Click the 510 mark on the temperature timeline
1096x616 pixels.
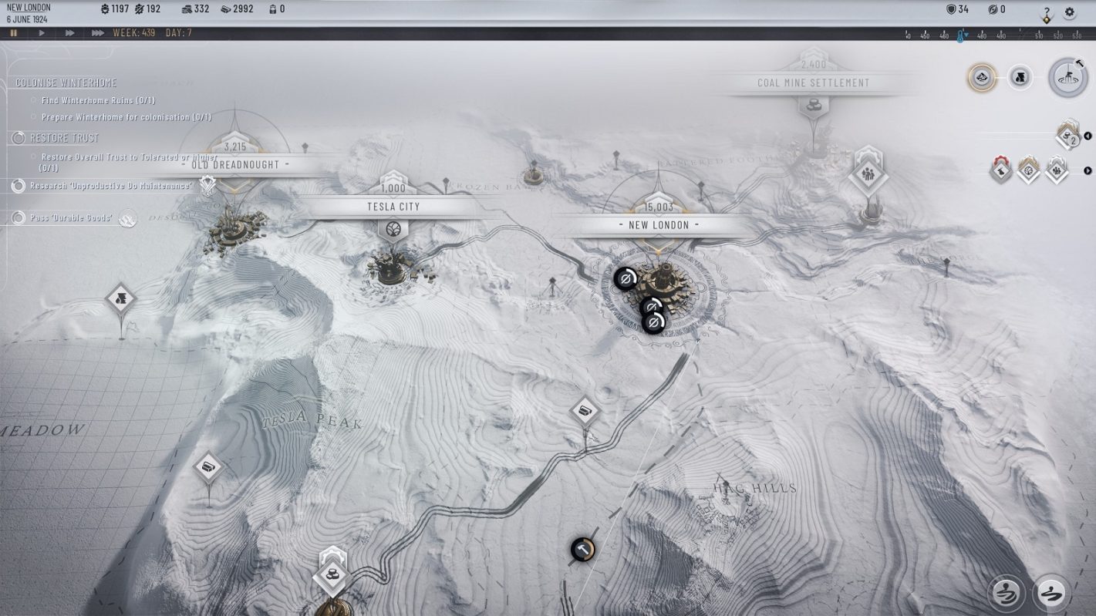pyautogui.click(x=1038, y=35)
